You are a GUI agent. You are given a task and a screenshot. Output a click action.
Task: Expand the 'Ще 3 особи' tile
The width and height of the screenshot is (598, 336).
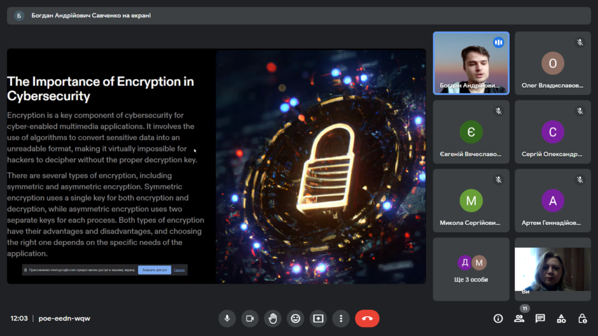click(x=471, y=269)
